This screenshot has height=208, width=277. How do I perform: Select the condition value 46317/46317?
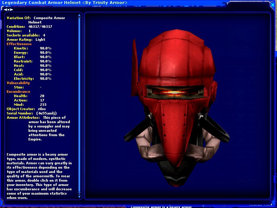click(40, 27)
